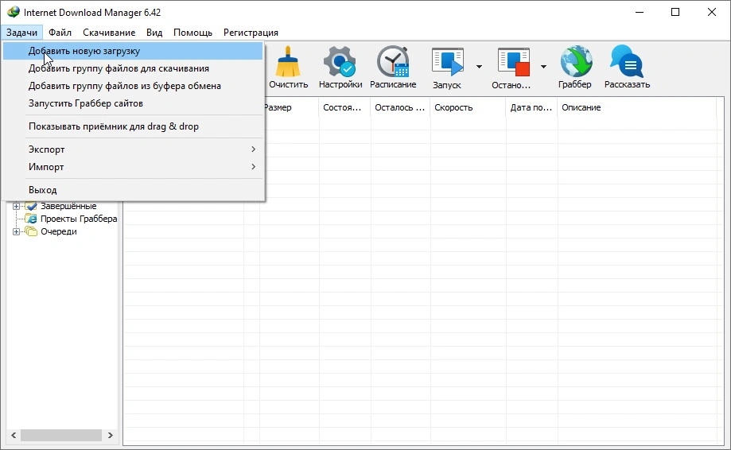Viewport: 731px width, 450px height.
Task: Sort by the Дата по... column header
Action: (x=531, y=107)
